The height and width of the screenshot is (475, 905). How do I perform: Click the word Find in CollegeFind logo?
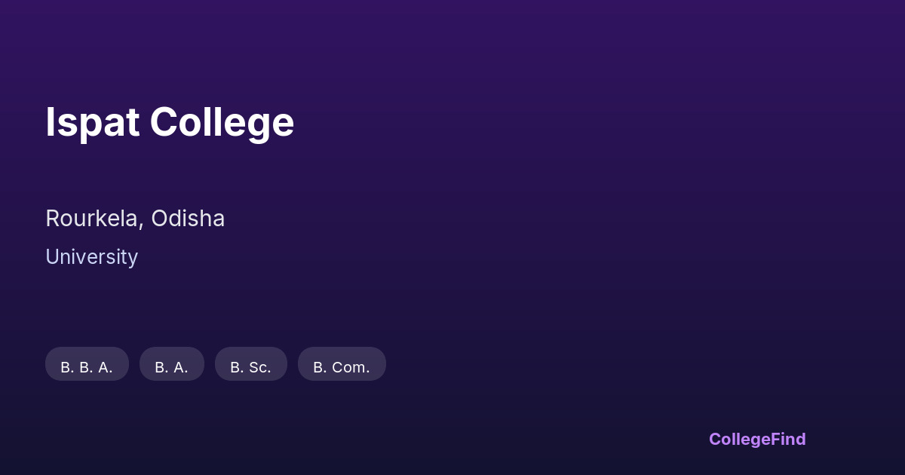[x=788, y=439]
